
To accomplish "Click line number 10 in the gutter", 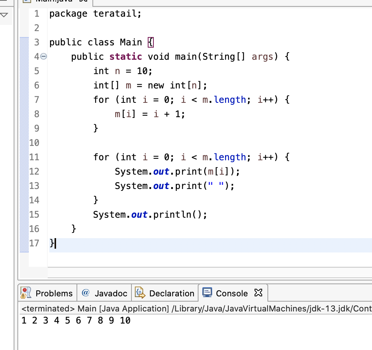I will click(34, 143).
